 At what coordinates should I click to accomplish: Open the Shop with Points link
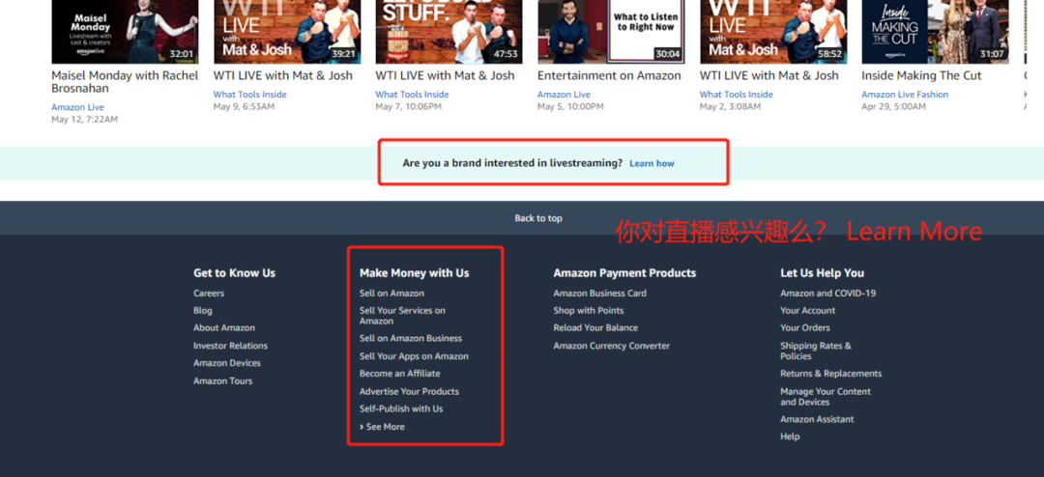588,310
